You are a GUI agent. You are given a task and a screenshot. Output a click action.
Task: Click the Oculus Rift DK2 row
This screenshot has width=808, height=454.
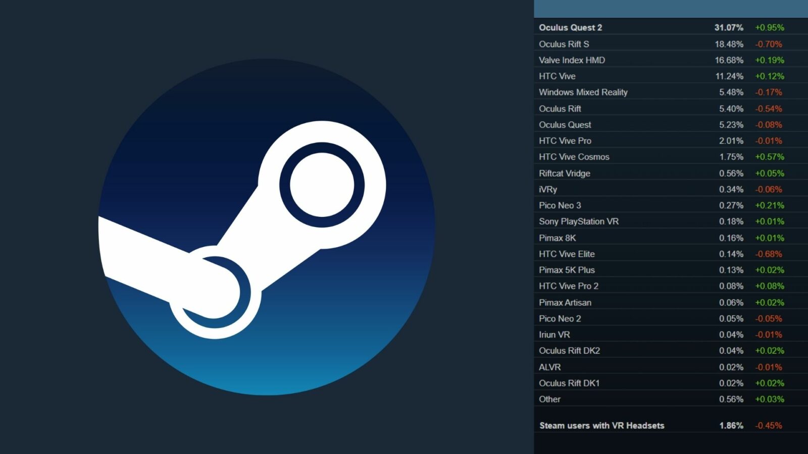569,351
